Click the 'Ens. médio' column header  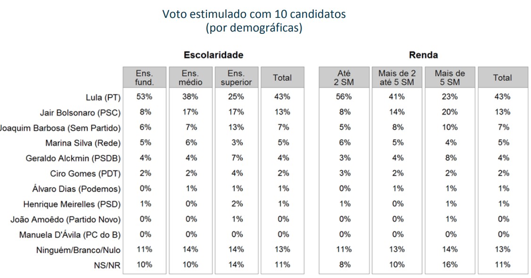(190, 78)
